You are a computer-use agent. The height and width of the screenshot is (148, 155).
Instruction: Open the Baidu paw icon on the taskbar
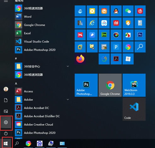click(x=40, y=144)
